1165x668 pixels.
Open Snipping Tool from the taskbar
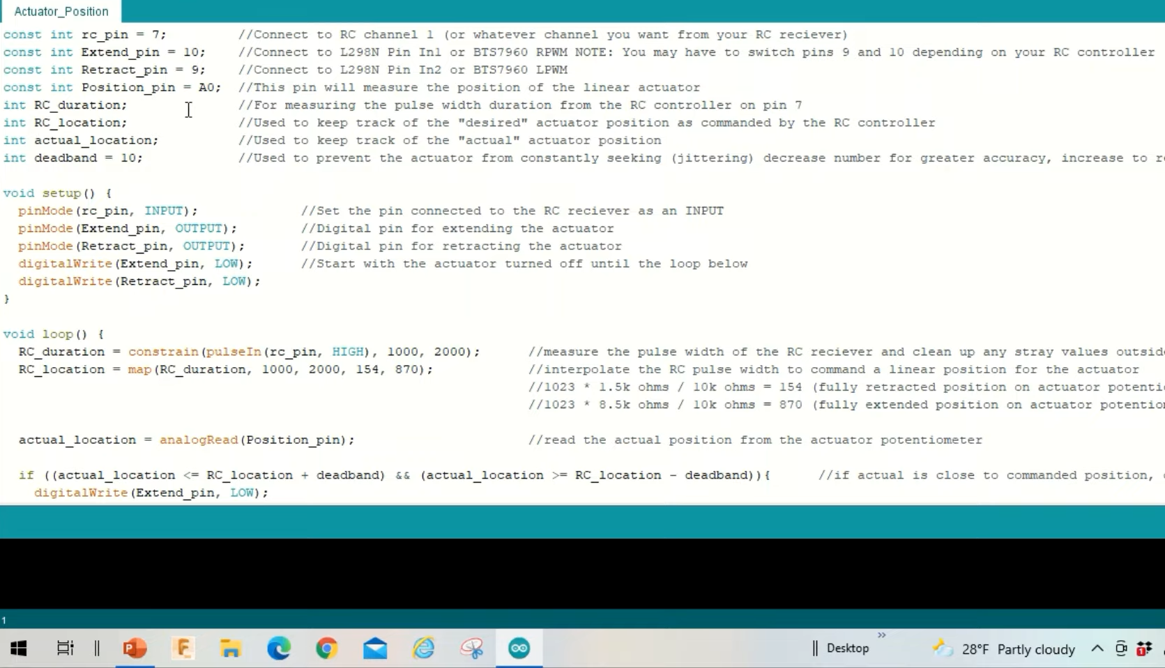(471, 648)
